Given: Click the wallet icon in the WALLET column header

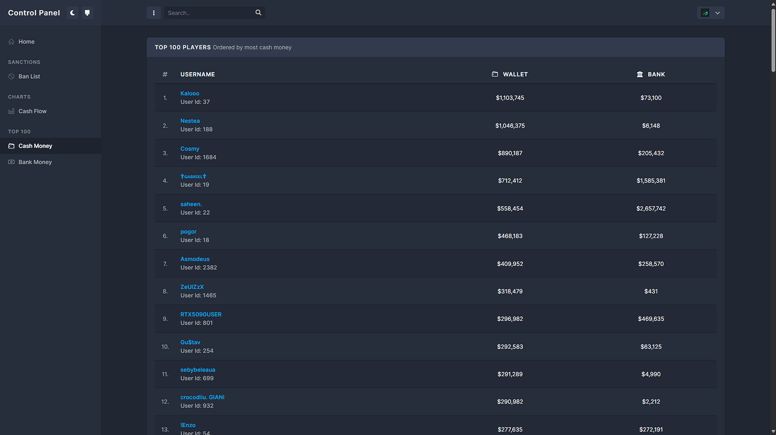Looking at the screenshot, I should click(x=494, y=74).
